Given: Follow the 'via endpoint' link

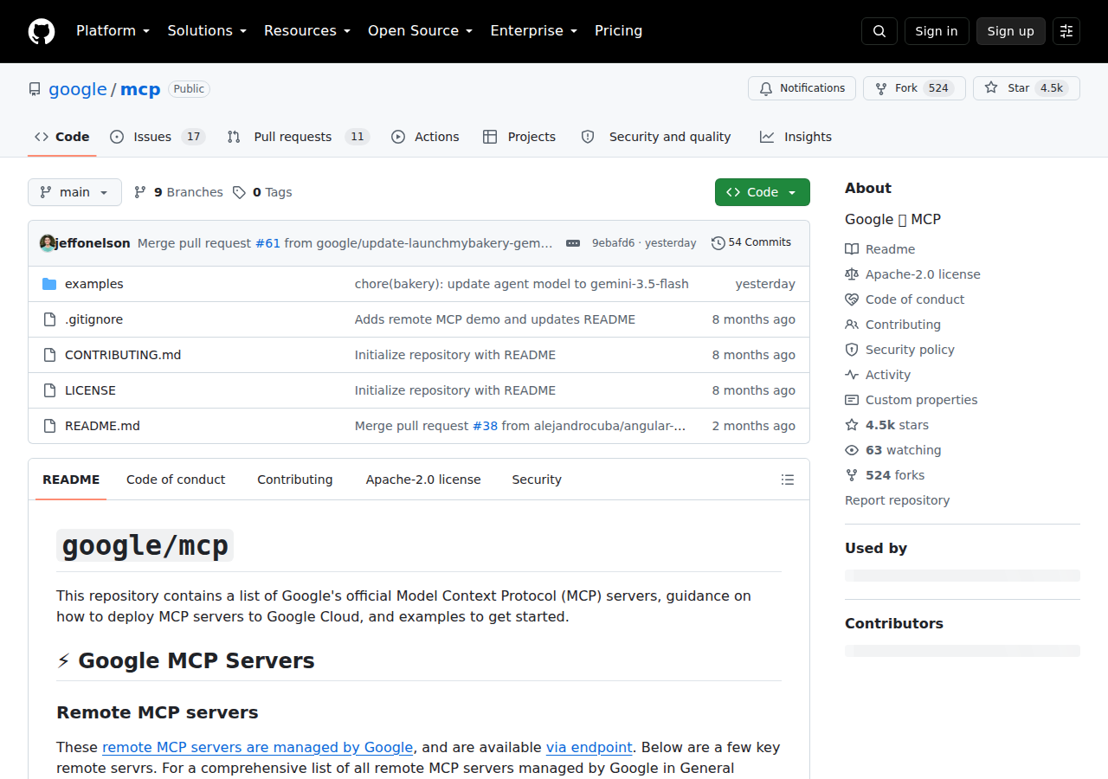Looking at the screenshot, I should 589,747.
